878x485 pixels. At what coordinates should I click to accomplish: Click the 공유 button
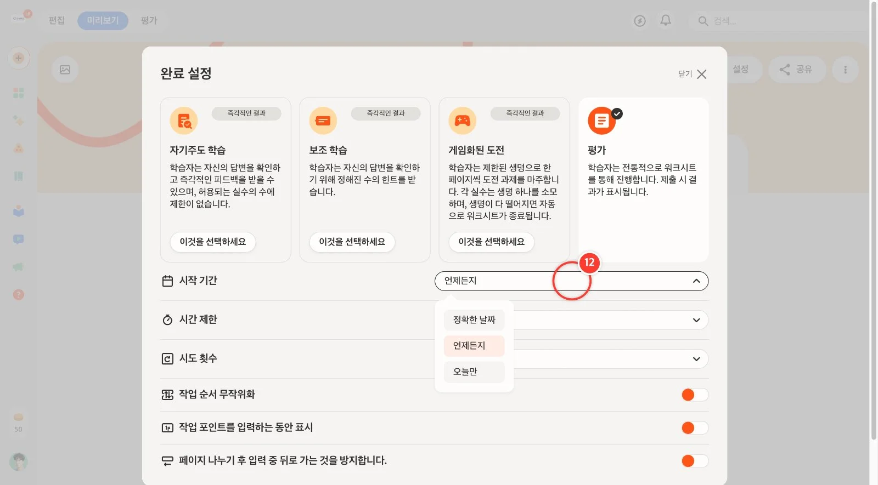click(797, 70)
